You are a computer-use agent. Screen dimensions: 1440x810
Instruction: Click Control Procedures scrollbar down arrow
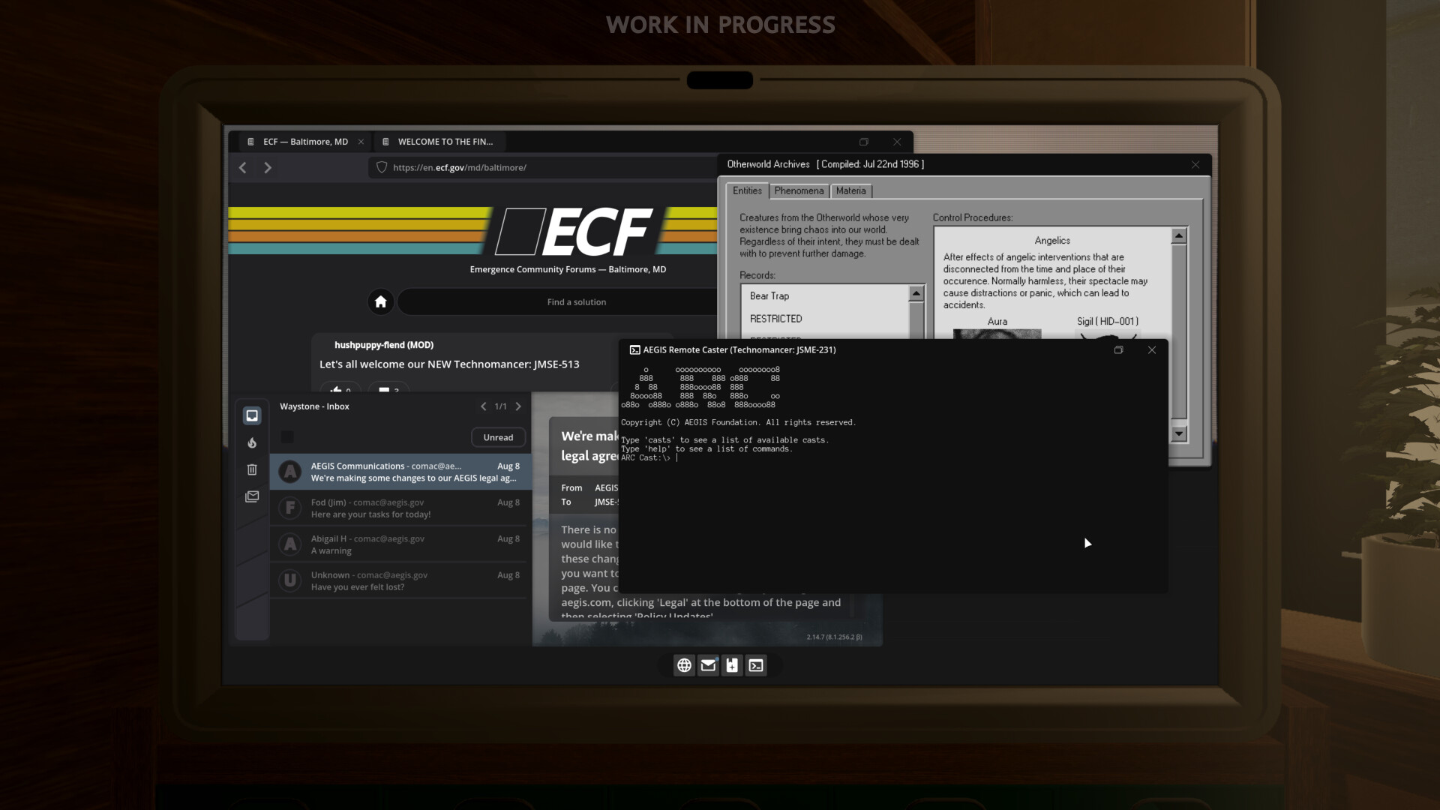(1179, 433)
